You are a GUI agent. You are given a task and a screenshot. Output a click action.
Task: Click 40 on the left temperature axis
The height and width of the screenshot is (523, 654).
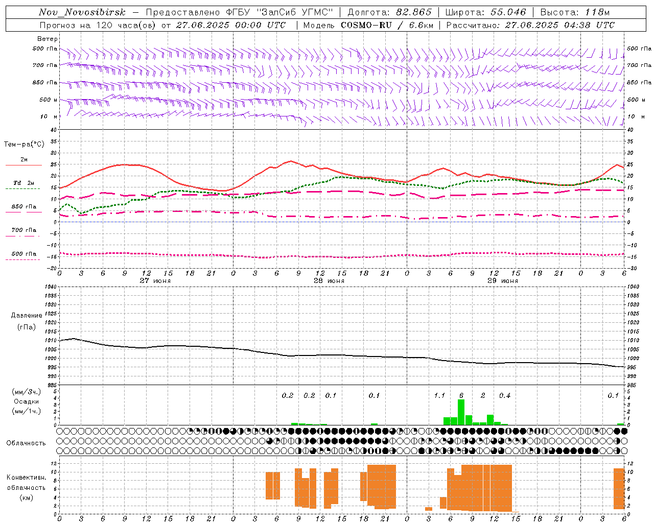point(54,130)
